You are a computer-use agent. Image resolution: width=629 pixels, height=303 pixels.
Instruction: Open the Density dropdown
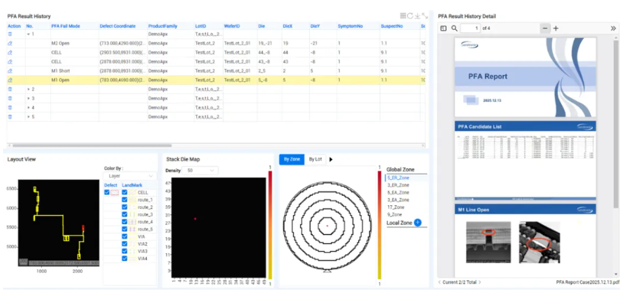click(199, 171)
